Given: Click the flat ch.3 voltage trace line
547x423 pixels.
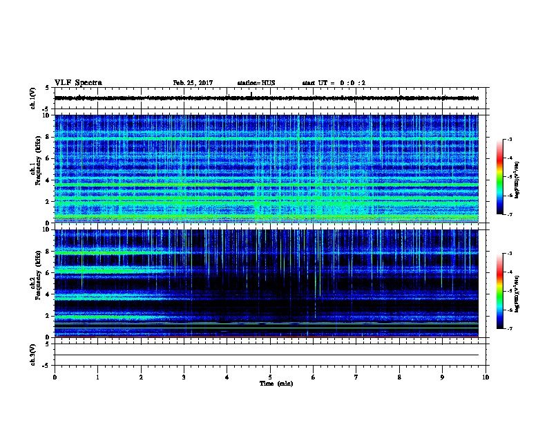Looking at the screenshot, I should (267, 355).
